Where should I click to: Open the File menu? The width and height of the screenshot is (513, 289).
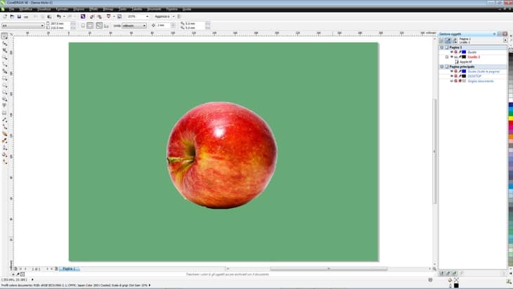[x=11, y=9]
